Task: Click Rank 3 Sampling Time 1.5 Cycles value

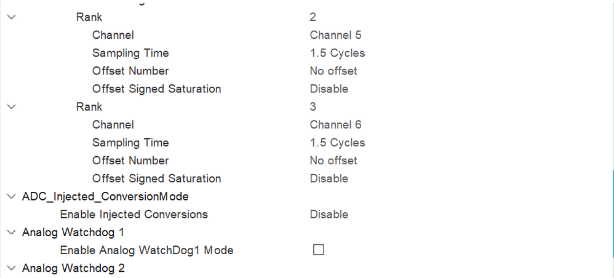Action: click(337, 143)
